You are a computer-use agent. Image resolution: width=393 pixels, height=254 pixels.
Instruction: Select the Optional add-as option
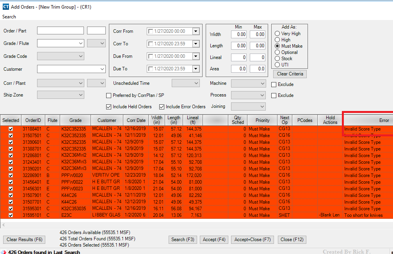(x=277, y=52)
